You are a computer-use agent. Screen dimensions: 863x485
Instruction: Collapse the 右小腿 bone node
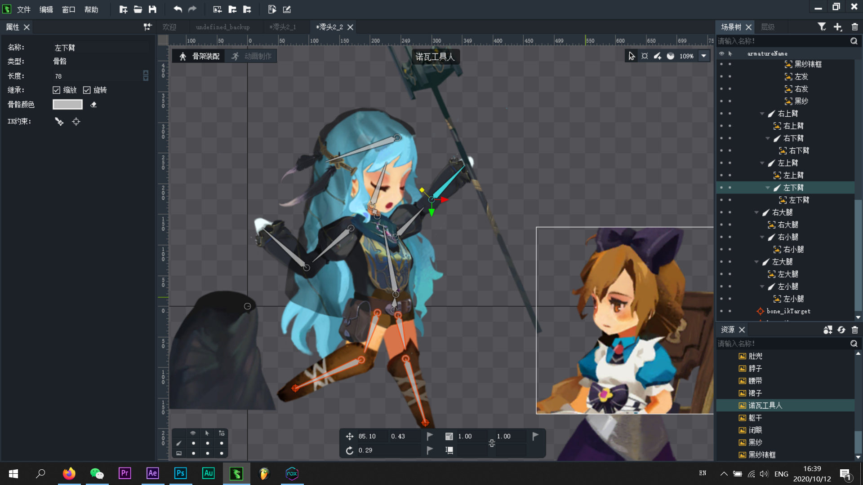point(762,237)
